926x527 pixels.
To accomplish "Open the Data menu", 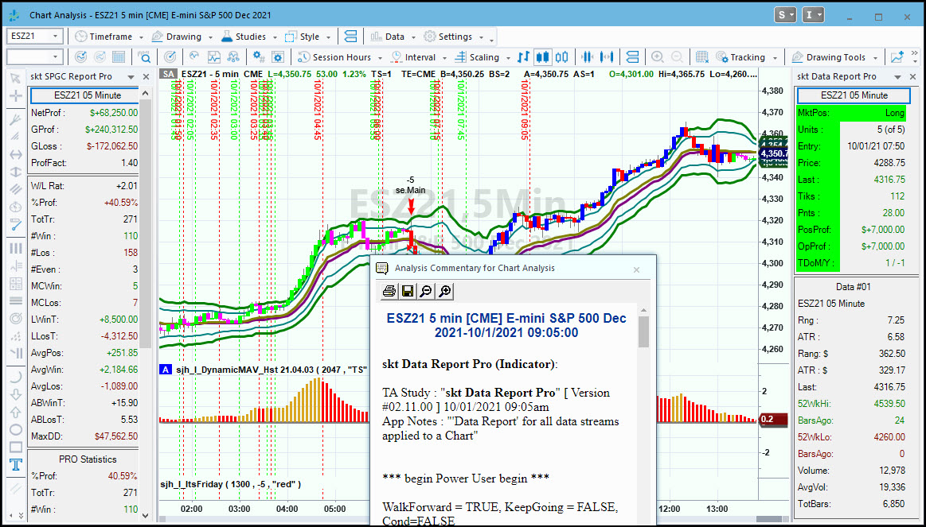I will [x=393, y=37].
